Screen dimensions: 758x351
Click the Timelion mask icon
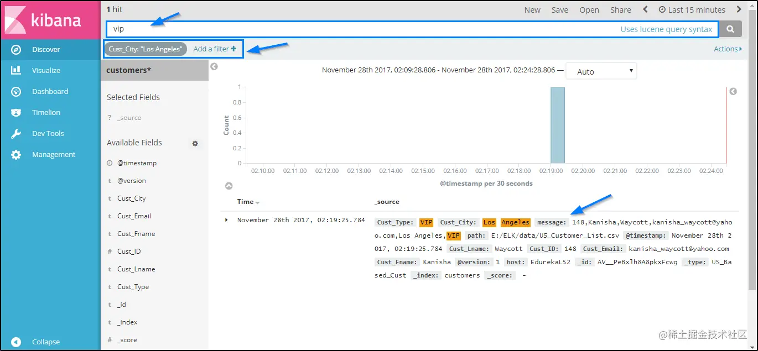[16, 112]
